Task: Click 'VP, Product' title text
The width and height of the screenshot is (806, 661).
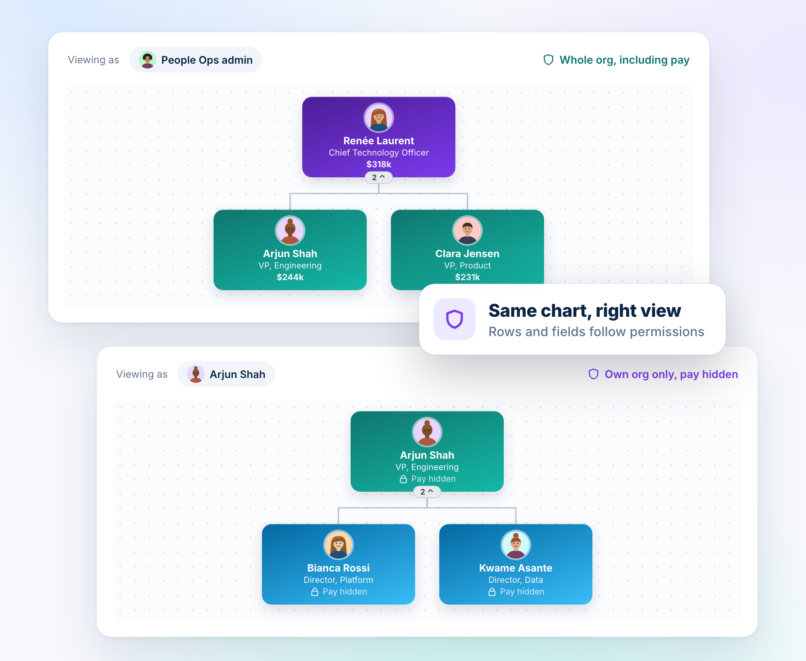Action: pos(467,266)
